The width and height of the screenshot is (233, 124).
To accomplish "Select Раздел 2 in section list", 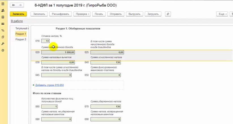I will pyautogui.click(x=21, y=39).
